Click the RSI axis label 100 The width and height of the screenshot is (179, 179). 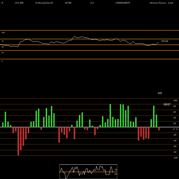pos(3,33)
